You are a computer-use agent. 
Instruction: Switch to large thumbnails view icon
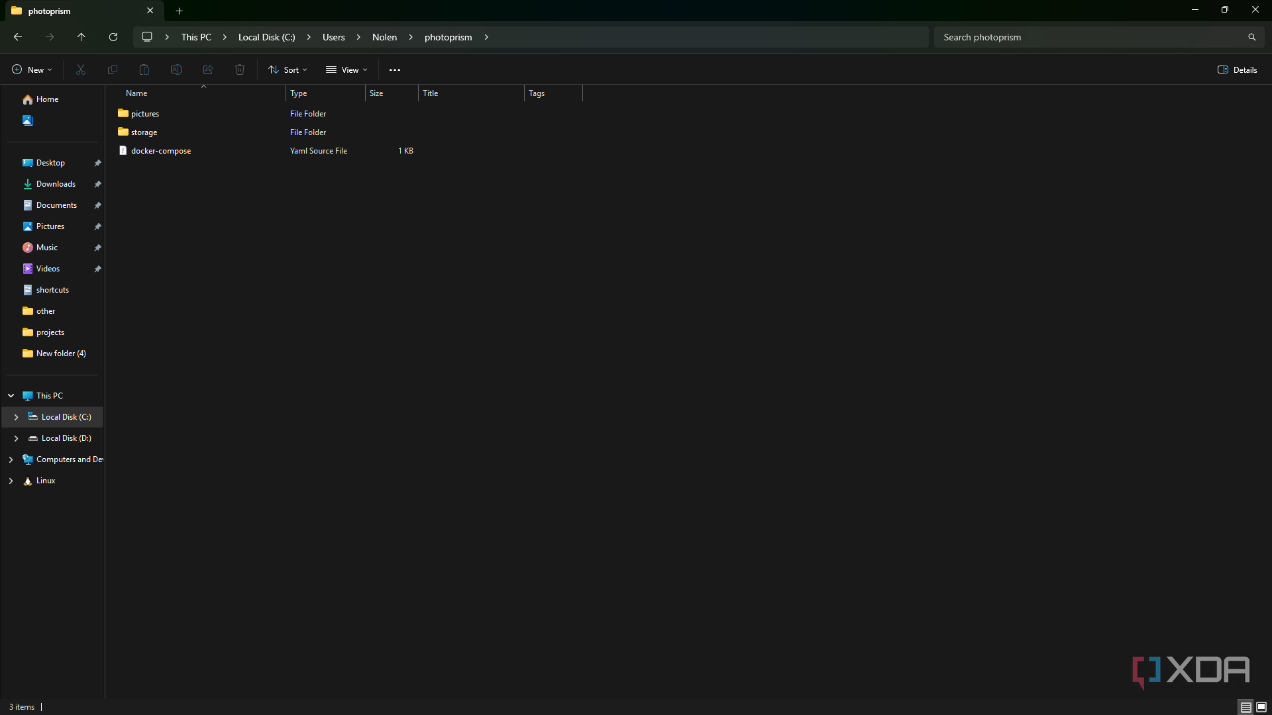pos(1261,707)
